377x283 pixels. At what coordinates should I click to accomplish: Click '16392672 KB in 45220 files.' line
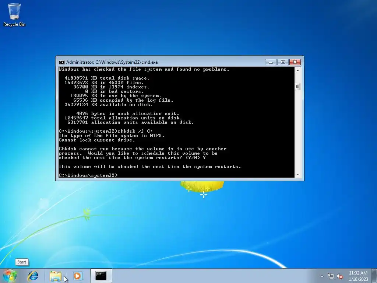[104, 83]
